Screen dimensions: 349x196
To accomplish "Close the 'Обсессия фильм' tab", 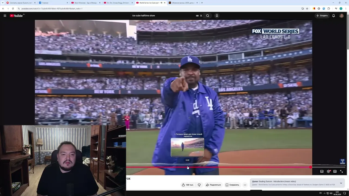I will (197, 3).
